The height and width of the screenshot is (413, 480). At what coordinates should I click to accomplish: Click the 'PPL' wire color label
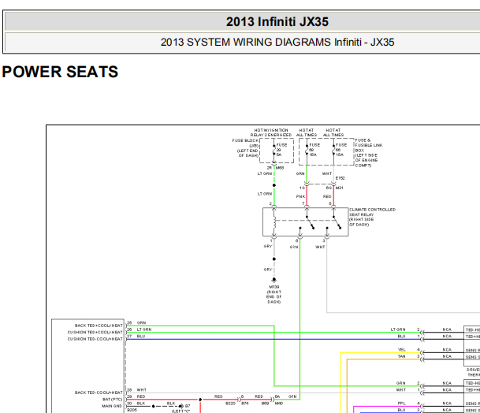[x=402, y=404]
